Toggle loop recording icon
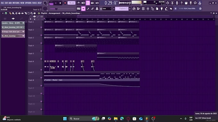The height and width of the screenshot is (122, 218). tap(97, 3)
